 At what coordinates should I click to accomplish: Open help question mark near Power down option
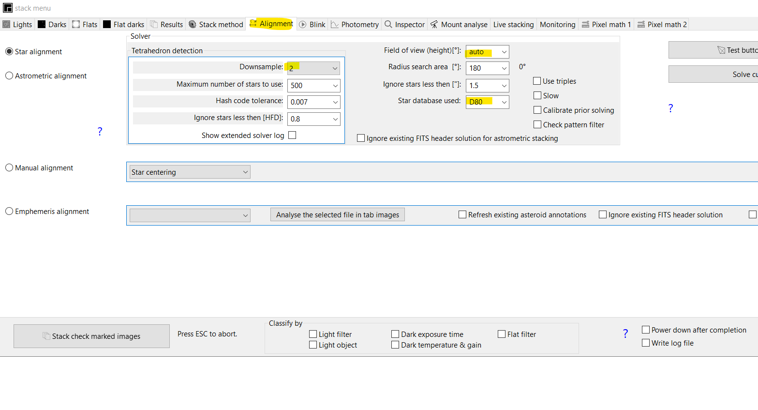click(625, 334)
